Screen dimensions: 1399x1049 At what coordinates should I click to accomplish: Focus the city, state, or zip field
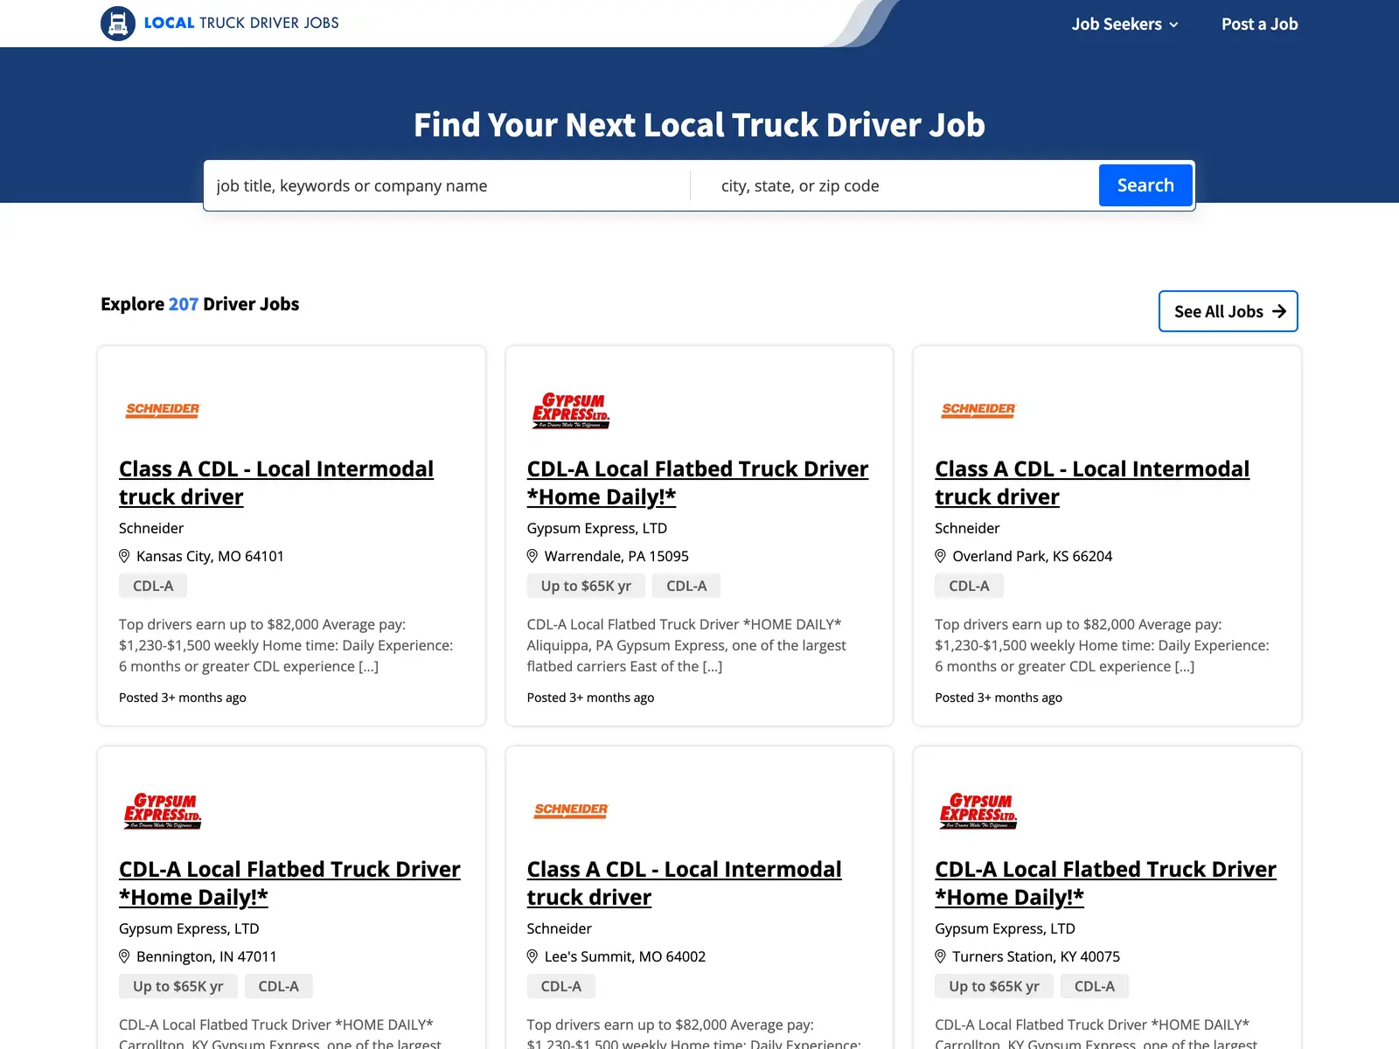(901, 185)
